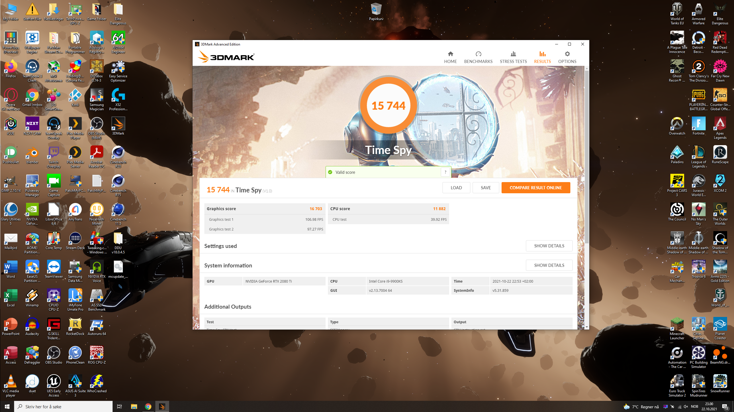Open the notification center icon
The width and height of the screenshot is (734, 412).
click(x=725, y=406)
